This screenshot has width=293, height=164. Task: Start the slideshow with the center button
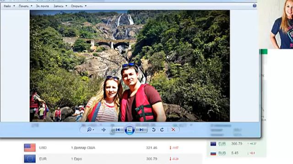click(x=130, y=129)
